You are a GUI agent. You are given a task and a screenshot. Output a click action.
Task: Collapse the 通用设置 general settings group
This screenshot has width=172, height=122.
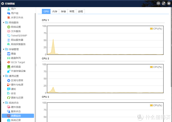pos(3,76)
